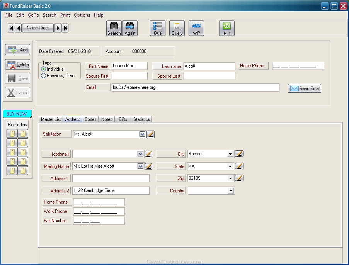Open the left reminder note in second row
This screenshot has height=265, width=349.
12,143
